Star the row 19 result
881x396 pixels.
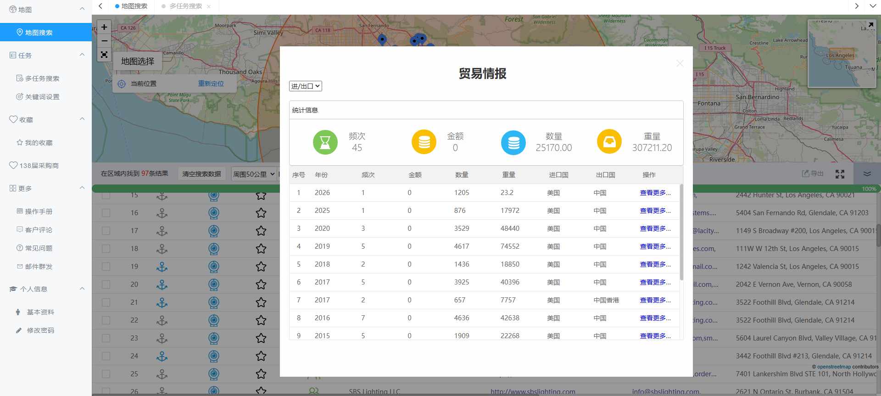pos(261,267)
